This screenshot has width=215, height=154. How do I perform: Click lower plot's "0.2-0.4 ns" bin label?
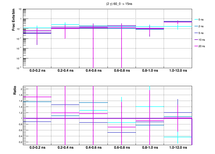65,148
